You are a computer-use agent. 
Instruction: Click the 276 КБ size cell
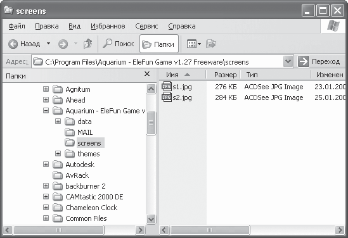226,87
